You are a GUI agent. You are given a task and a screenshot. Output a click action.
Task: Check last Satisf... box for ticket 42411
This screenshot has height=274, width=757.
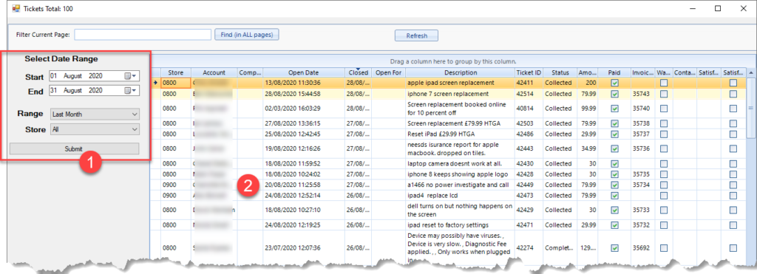pos(733,83)
